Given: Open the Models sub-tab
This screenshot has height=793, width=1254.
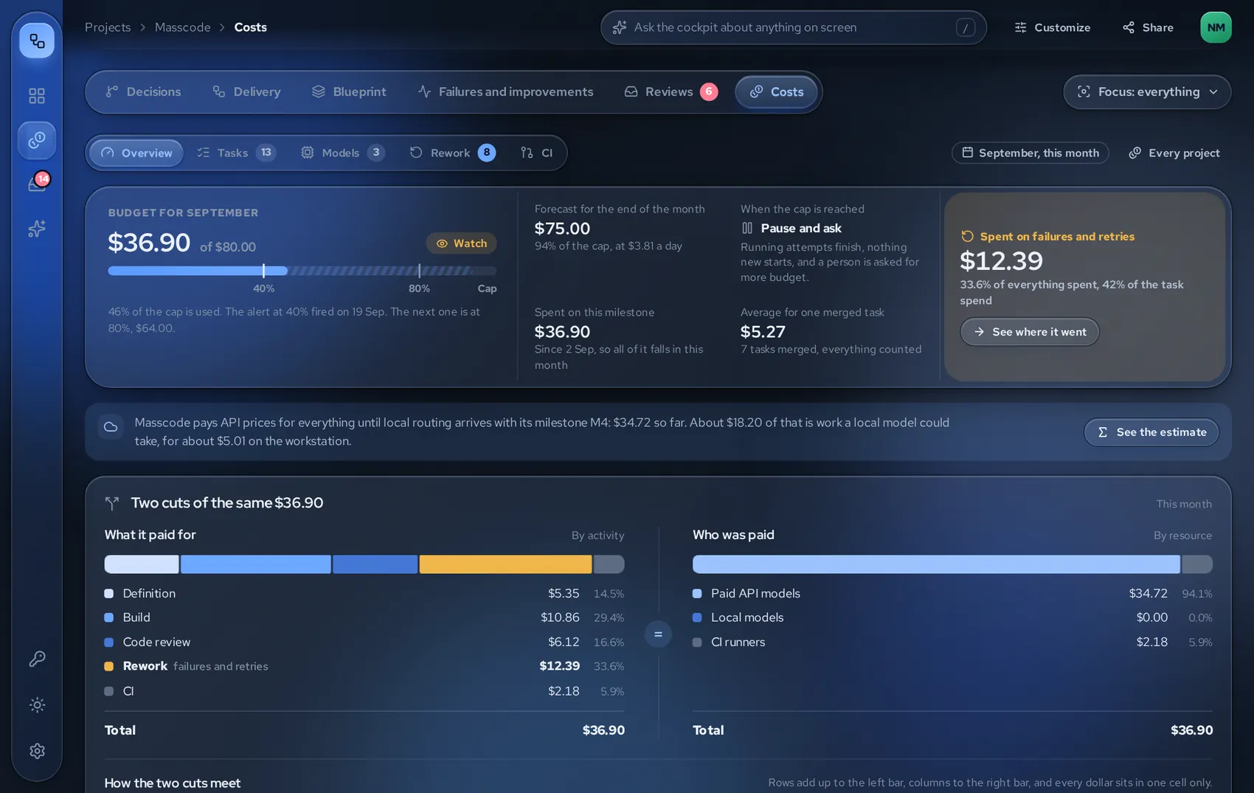Looking at the screenshot, I should tap(342, 153).
